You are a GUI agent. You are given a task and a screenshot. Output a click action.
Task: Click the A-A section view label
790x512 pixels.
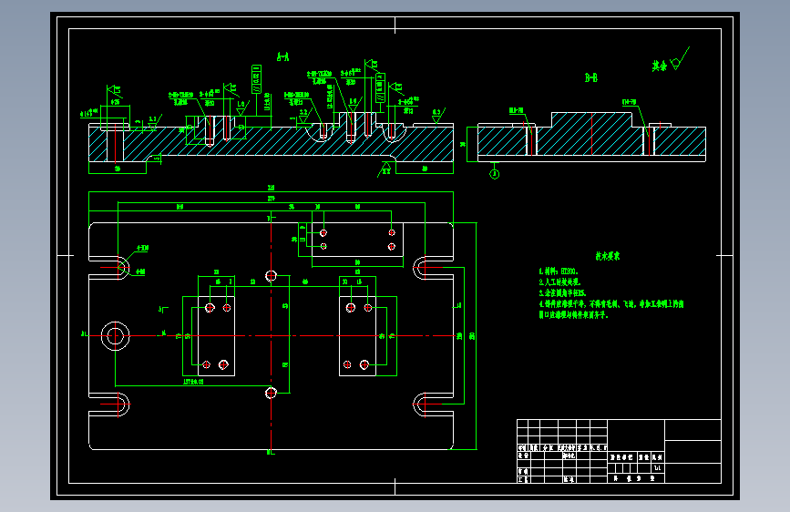[282, 57]
